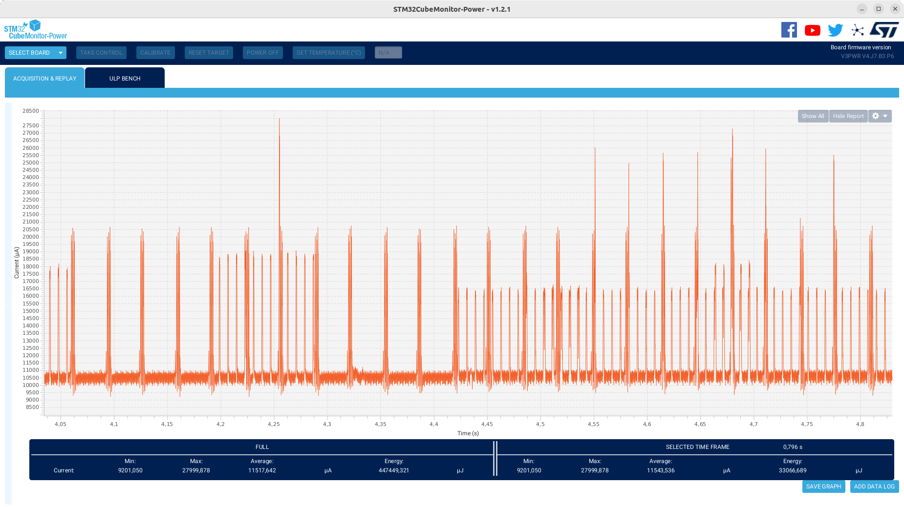Click the CALIBRATE button
Viewport: 904px width, 507px height.
click(x=155, y=53)
